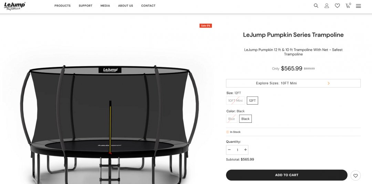
Task: Click the Add to Cart button
Action: (x=287, y=175)
